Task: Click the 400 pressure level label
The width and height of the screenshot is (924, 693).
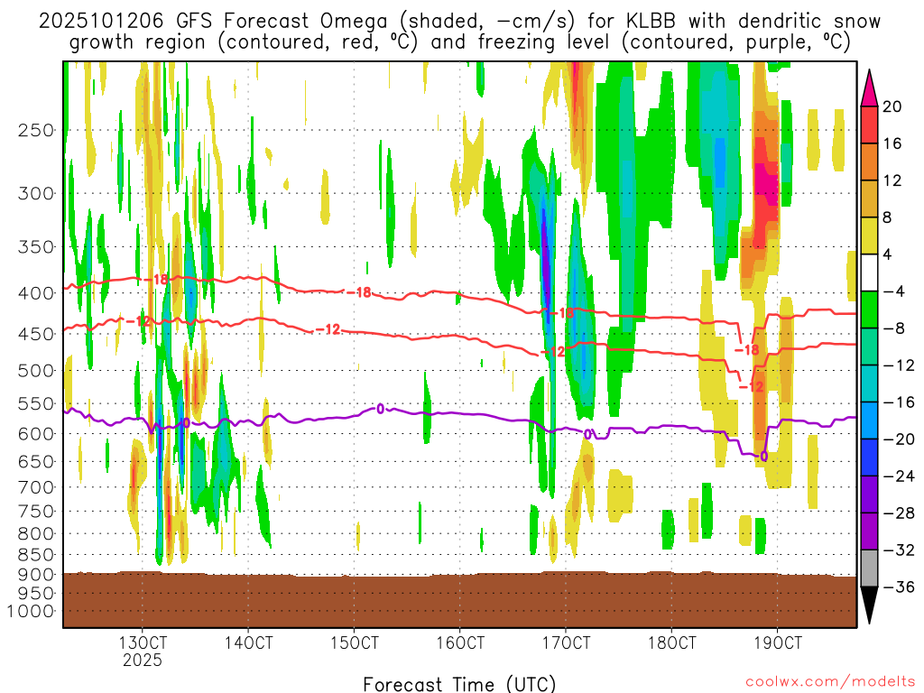Action: (36, 293)
